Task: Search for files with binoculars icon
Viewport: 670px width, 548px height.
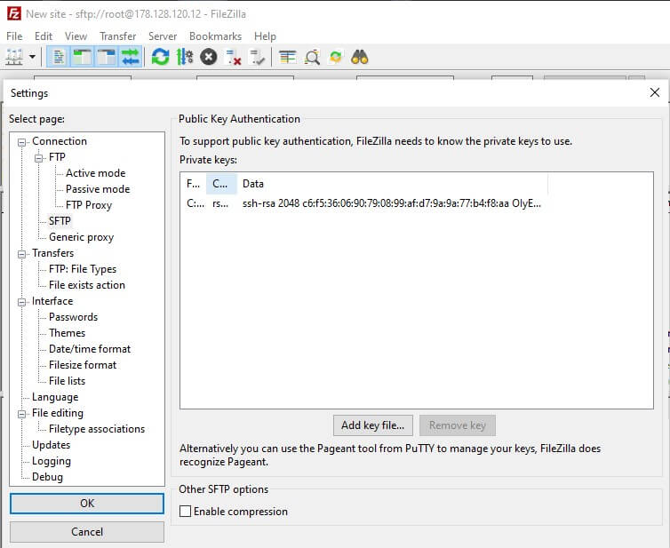Action: (359, 57)
